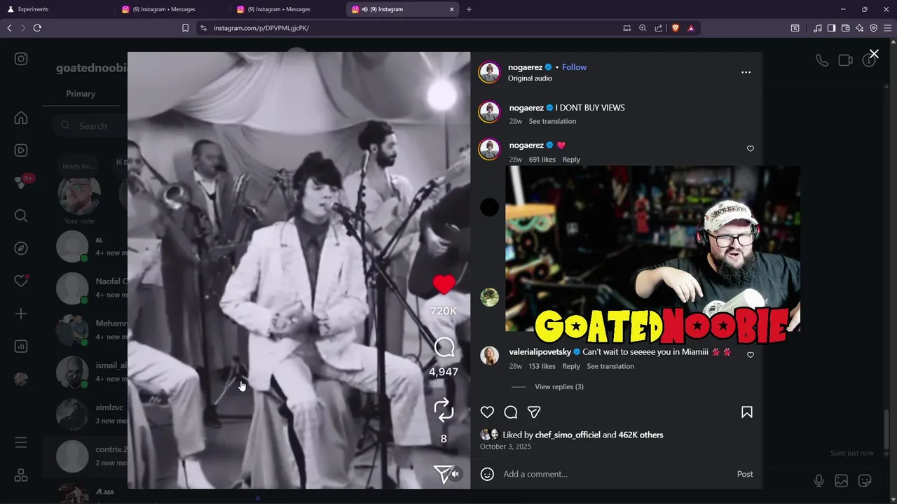The width and height of the screenshot is (897, 504).
Task: Click the Post comment button
Action: point(745,474)
